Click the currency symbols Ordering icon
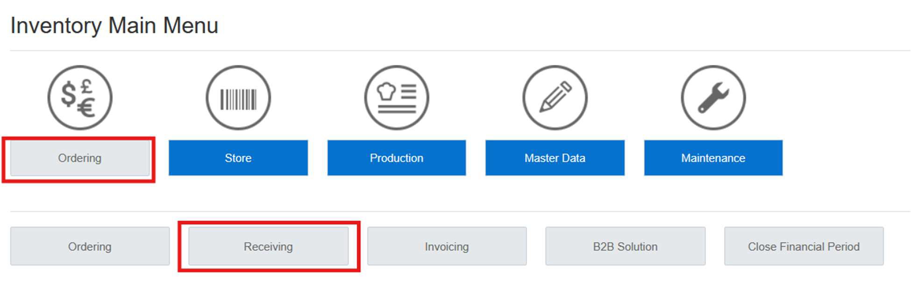911x289 pixels. pyautogui.click(x=80, y=98)
